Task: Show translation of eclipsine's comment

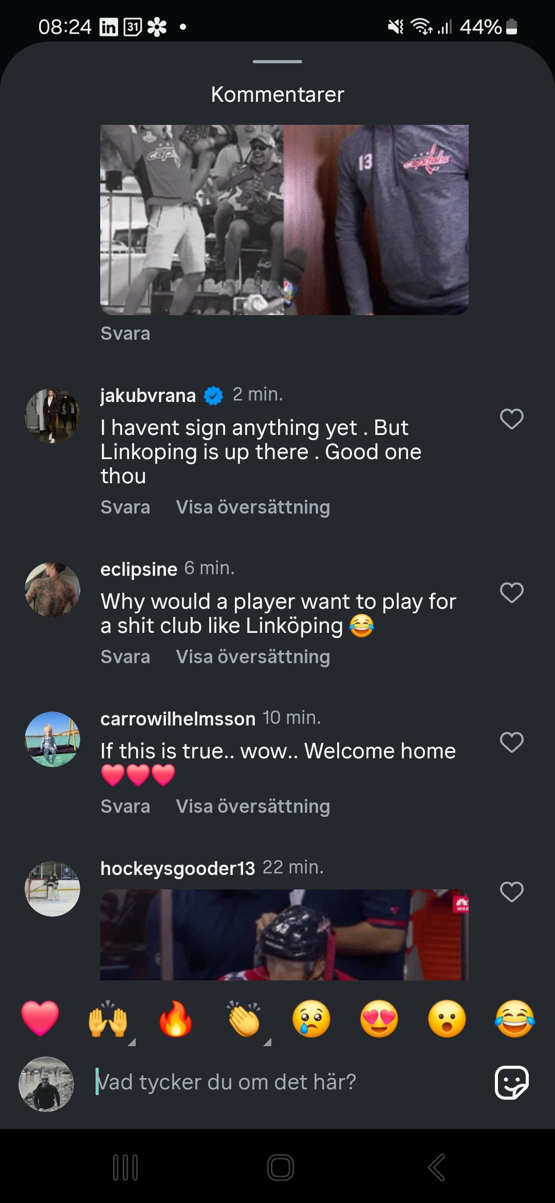Action: [253, 657]
